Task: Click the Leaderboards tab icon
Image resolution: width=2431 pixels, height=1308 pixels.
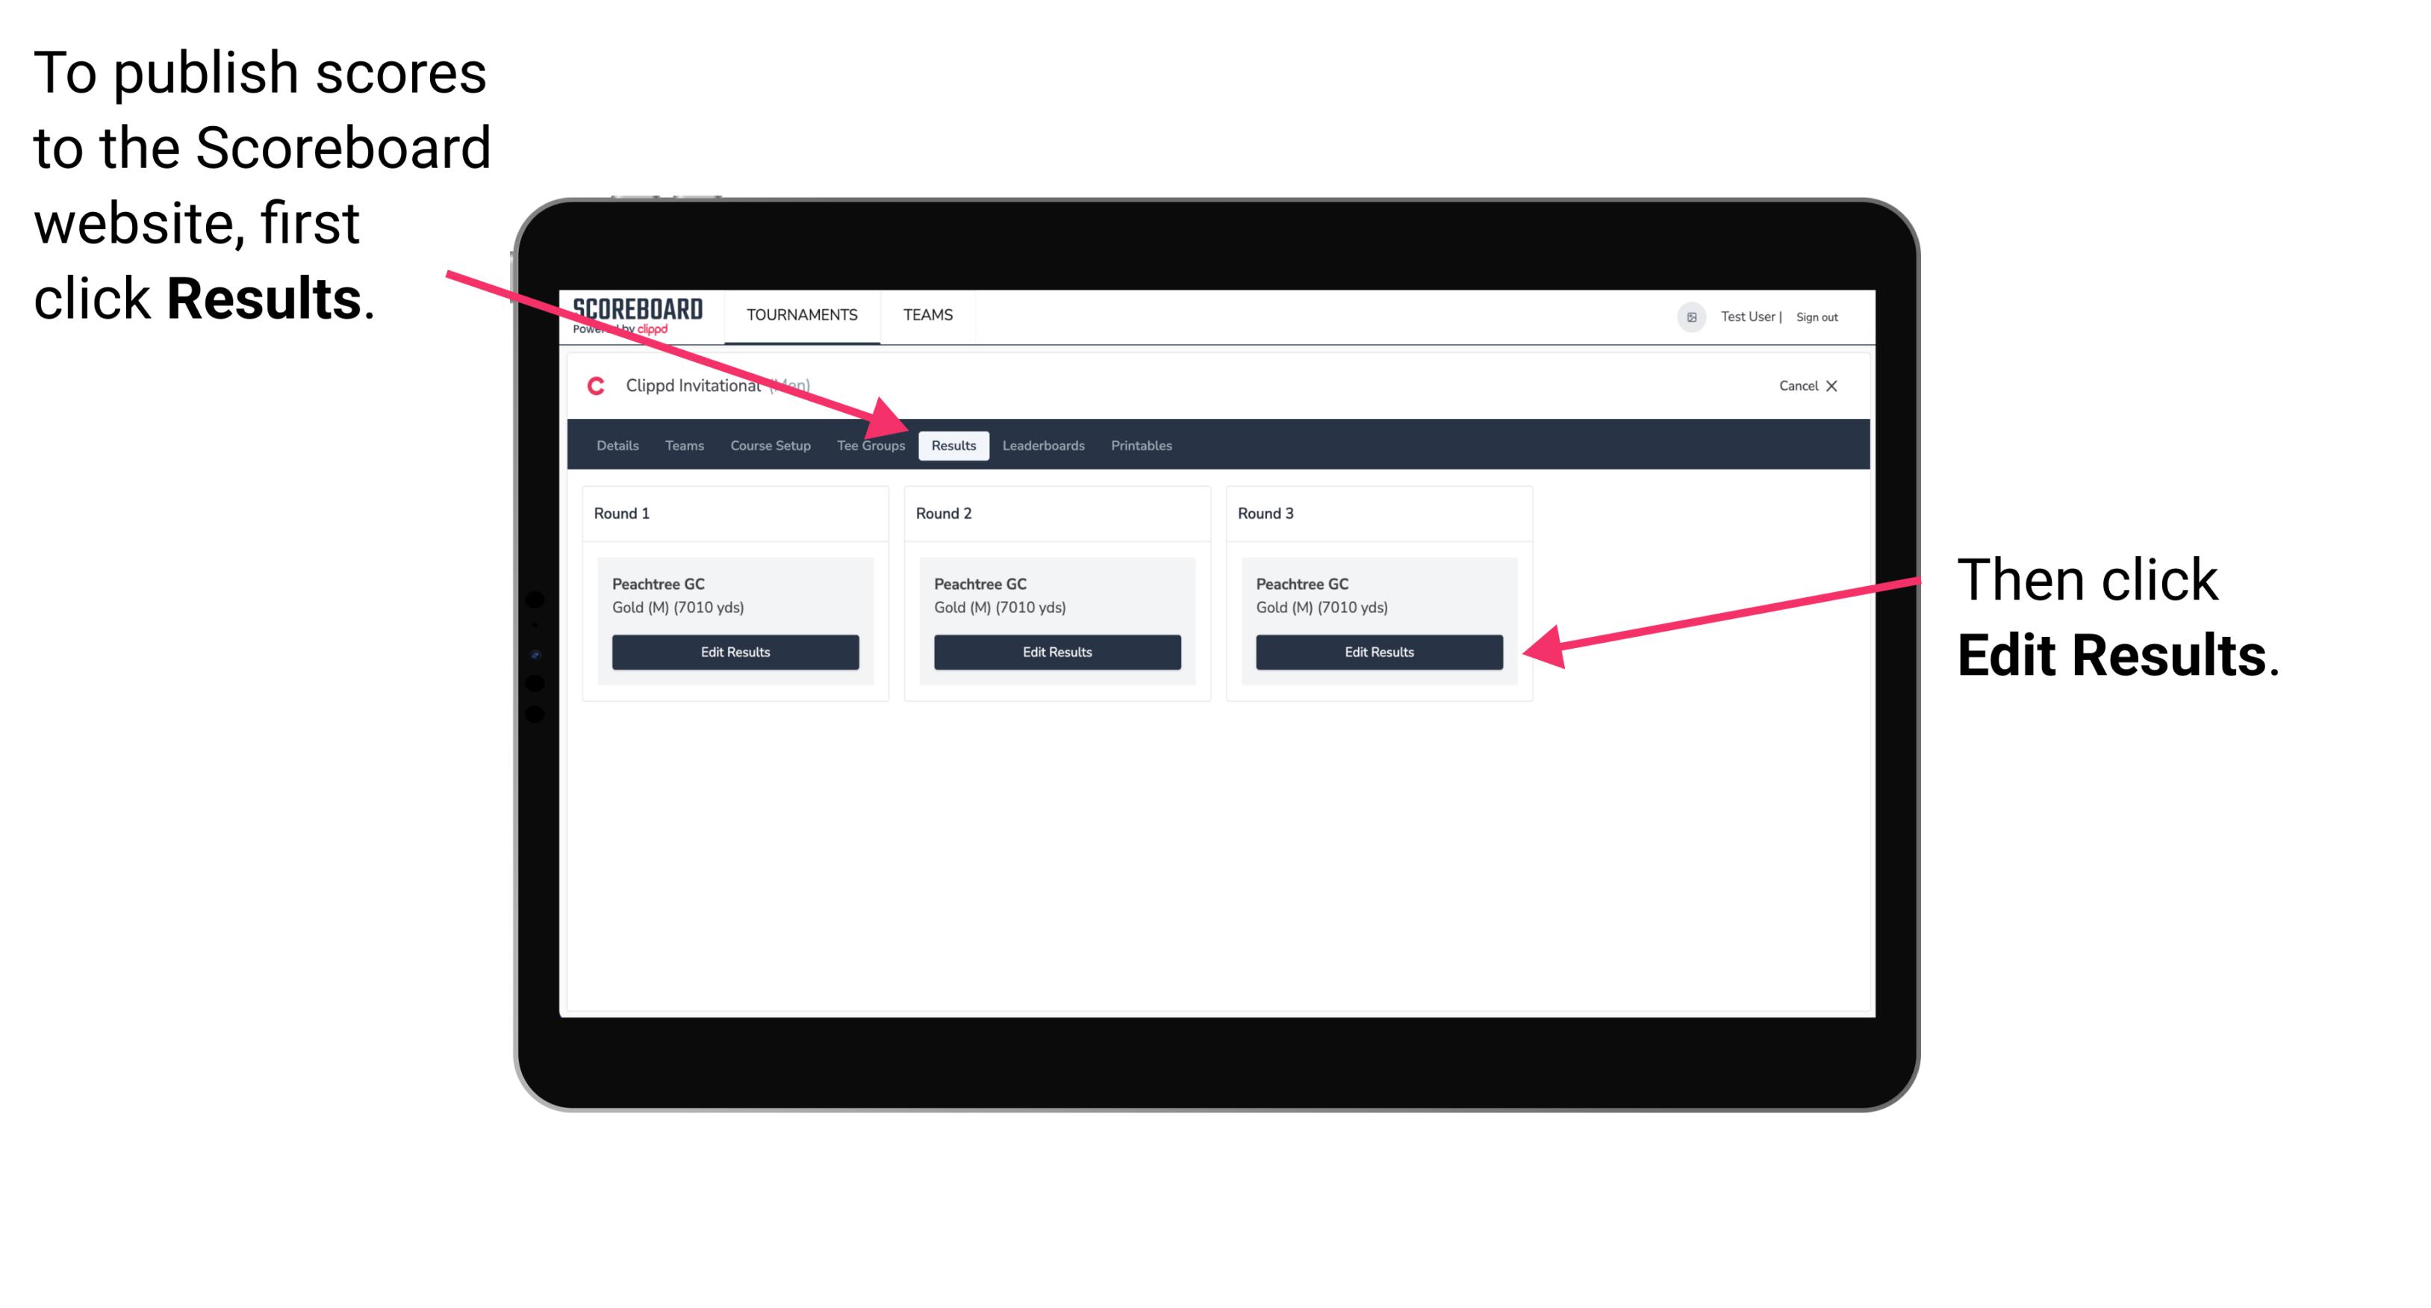Action: [1044, 445]
